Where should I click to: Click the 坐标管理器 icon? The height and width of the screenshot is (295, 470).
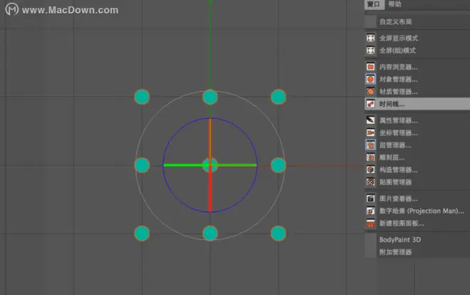[371, 133]
